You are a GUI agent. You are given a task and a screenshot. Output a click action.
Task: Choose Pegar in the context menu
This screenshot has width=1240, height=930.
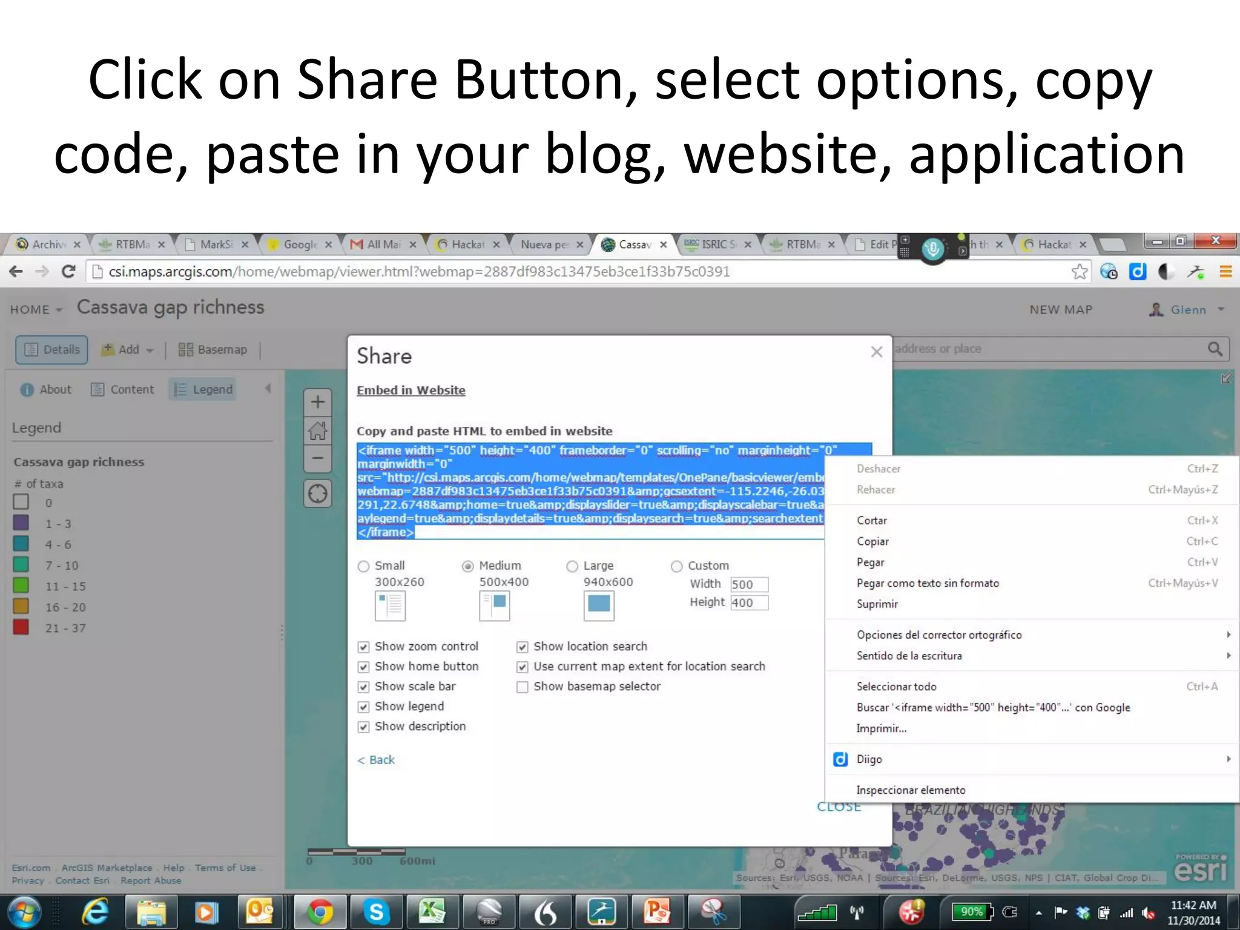(1033, 562)
